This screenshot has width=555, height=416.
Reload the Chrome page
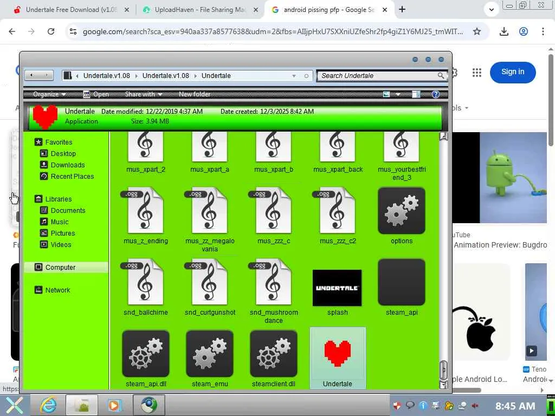tap(51, 31)
